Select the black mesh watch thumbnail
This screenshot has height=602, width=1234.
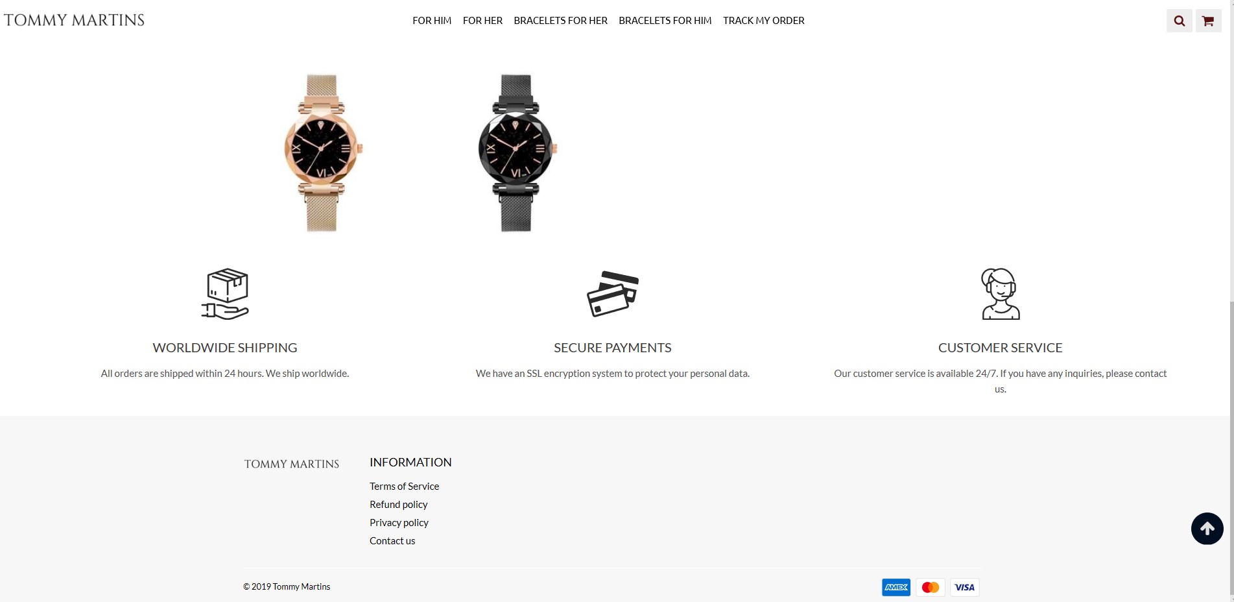pyautogui.click(x=516, y=152)
